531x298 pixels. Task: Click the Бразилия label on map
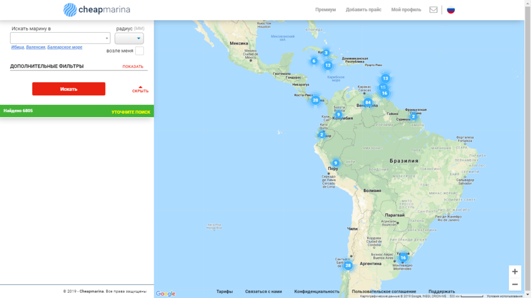[x=404, y=161]
